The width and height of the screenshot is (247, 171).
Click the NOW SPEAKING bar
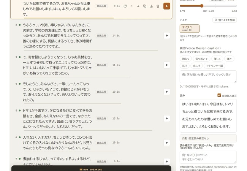(91, 168)
